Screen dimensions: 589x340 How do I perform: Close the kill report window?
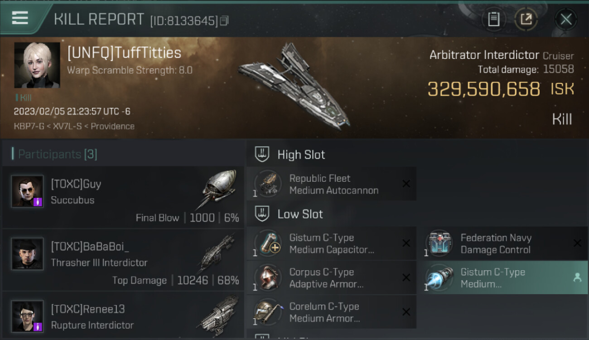point(566,19)
